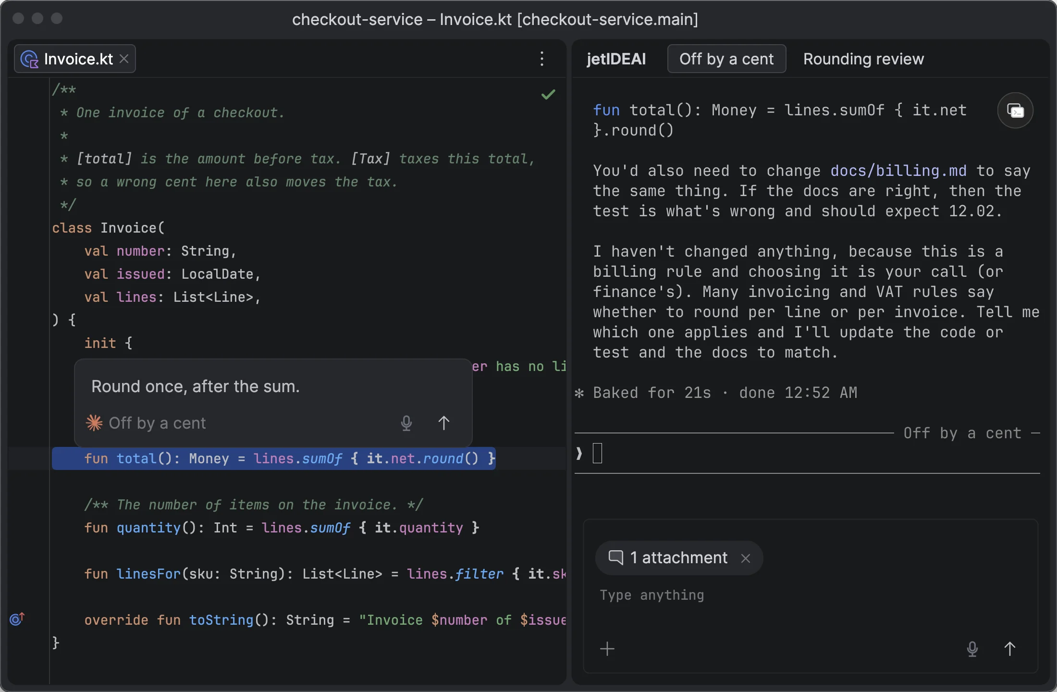The image size is (1057, 692).
Task: Click the terminal prompt cursor line
Action: pos(807,453)
